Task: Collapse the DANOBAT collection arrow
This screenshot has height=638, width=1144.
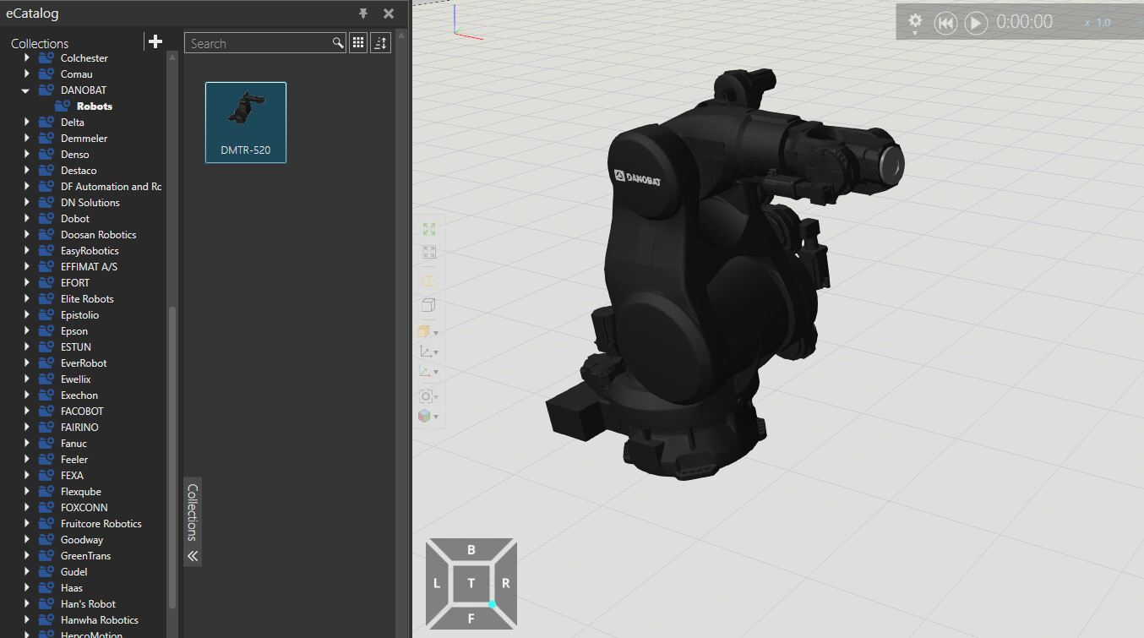Action: (x=25, y=90)
